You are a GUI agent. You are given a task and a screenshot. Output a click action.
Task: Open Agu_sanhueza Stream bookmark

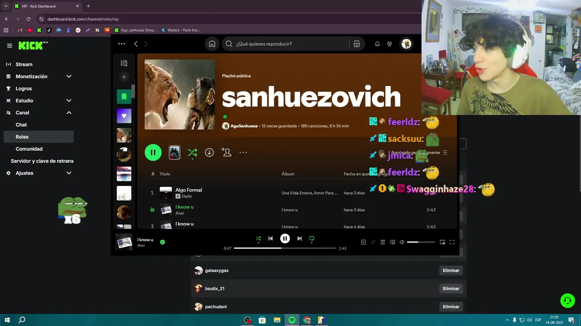135,30
